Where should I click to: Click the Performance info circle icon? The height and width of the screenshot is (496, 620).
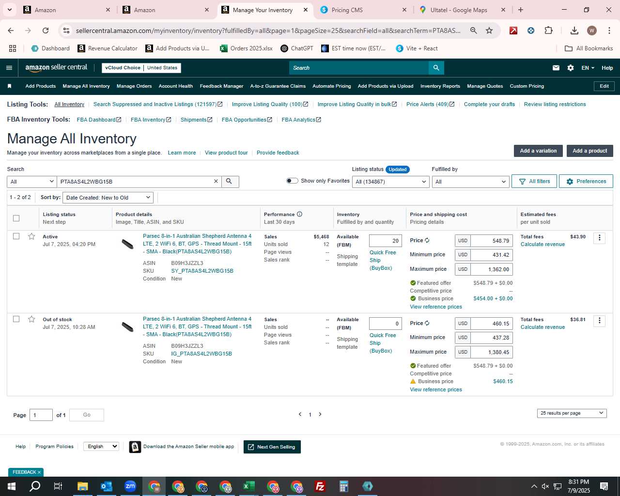pos(299,214)
